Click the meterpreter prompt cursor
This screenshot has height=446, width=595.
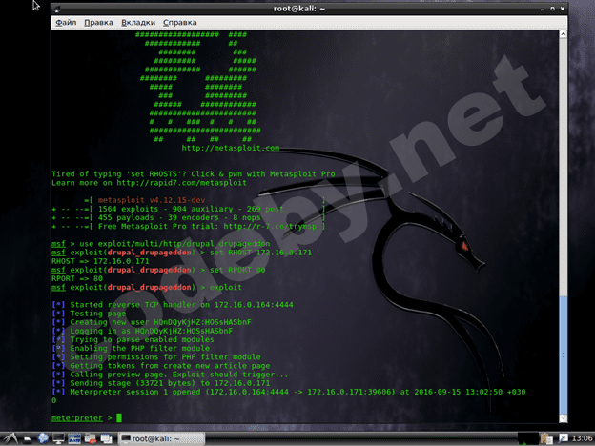119,418
